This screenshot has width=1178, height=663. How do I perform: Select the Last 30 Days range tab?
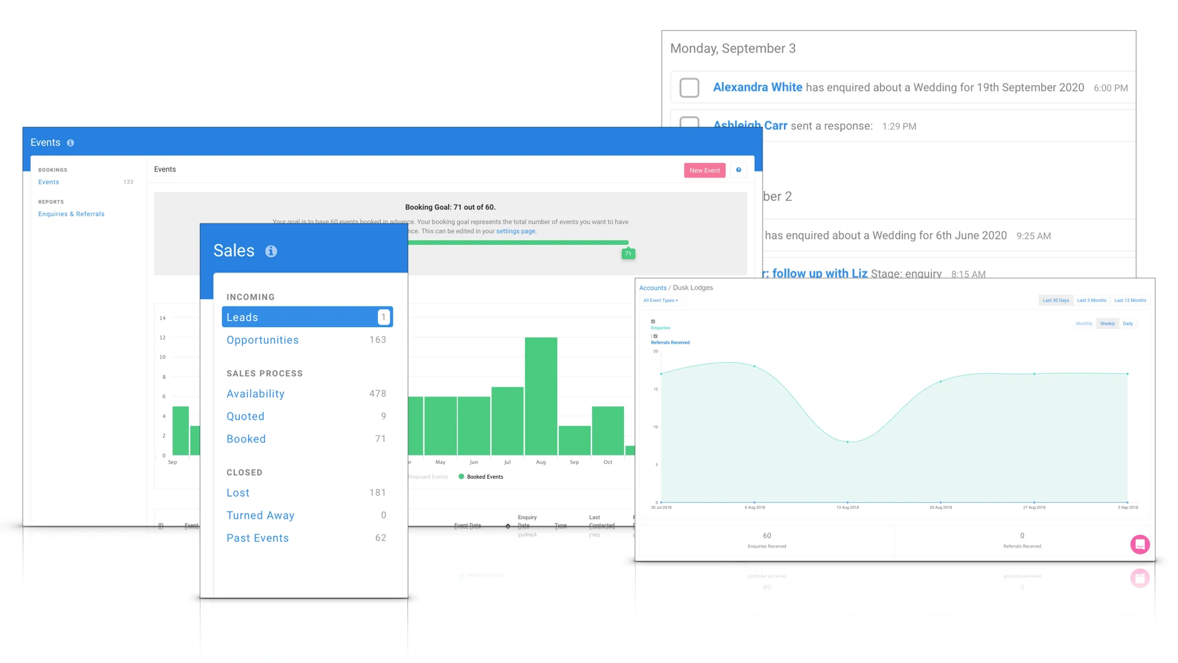coord(1055,301)
